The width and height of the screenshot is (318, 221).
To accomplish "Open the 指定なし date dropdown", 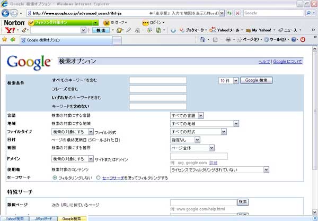I will click(185, 140).
